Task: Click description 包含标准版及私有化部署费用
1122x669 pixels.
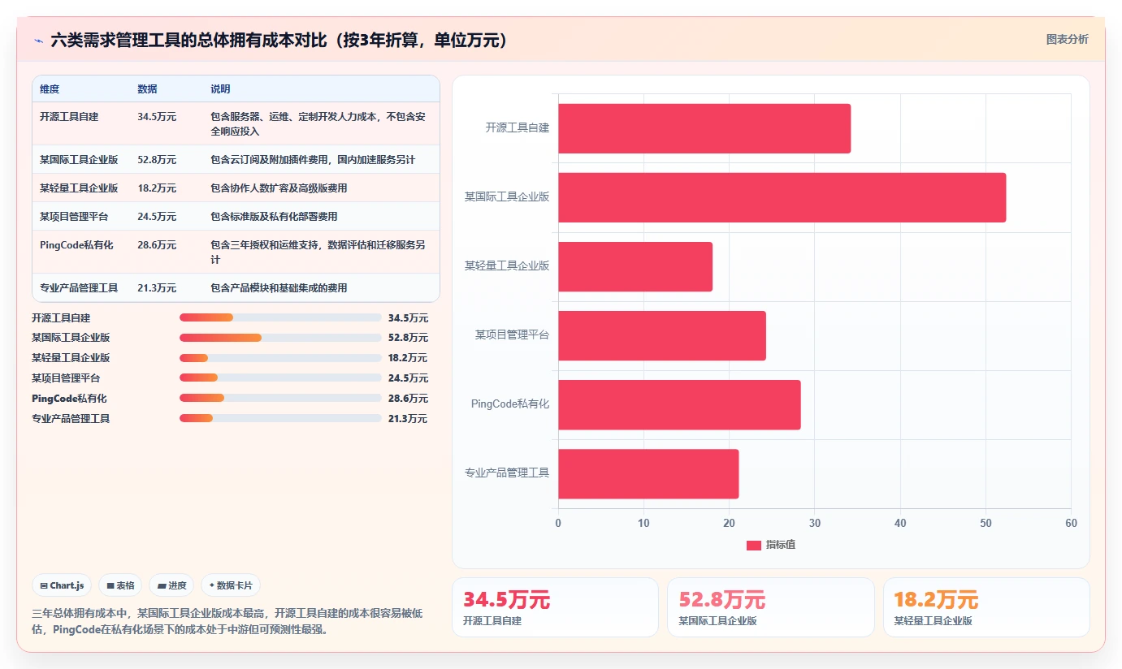Action: (274, 217)
